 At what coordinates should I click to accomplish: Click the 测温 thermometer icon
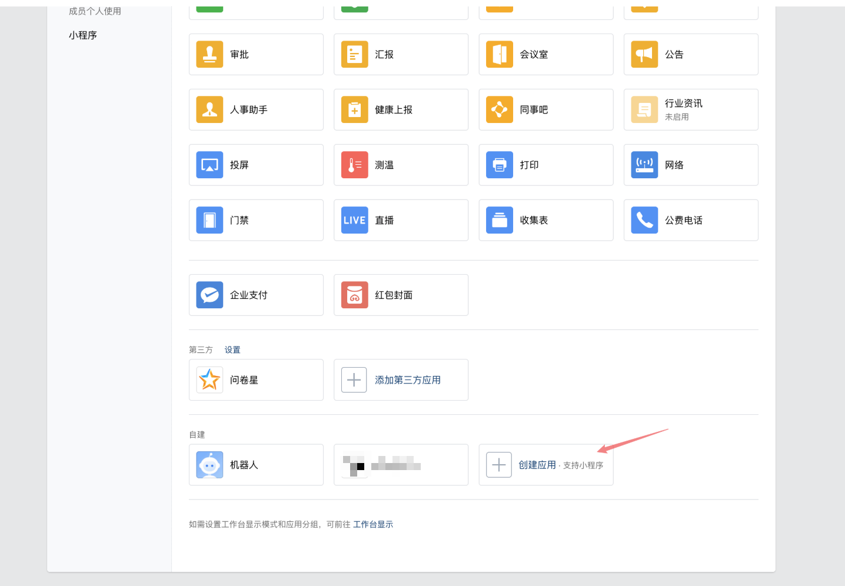tap(354, 165)
